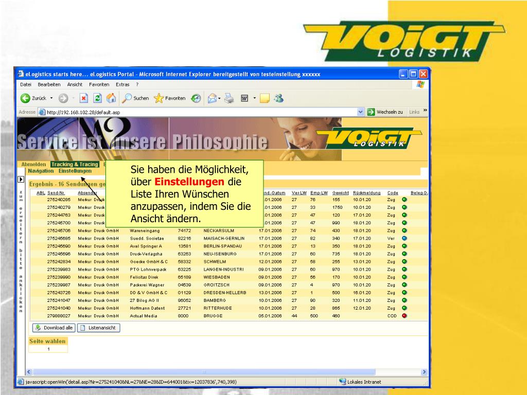
Task: Sort by the Send-Nr. column header
Action: pos(56,193)
